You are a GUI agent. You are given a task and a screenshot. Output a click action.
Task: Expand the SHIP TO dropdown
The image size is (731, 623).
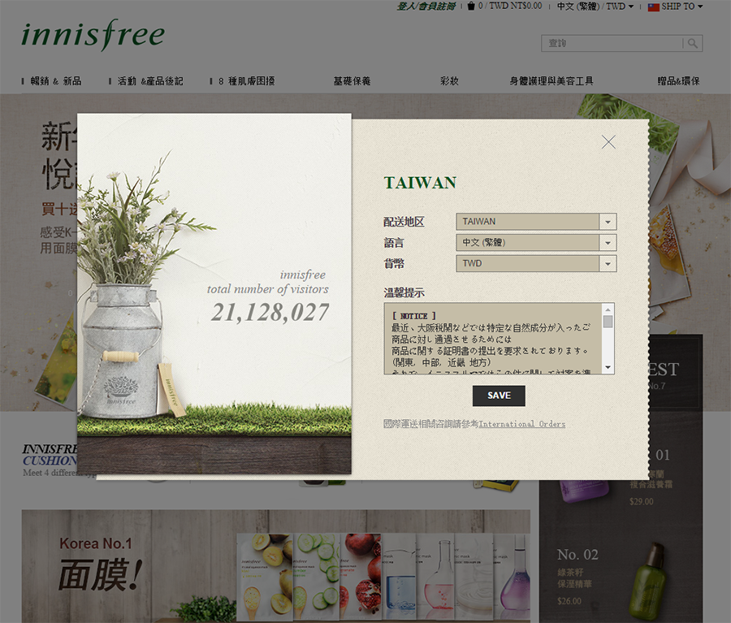[681, 6]
